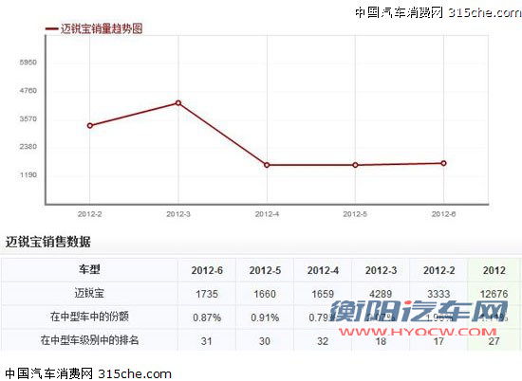Click the 2012 yearly total column header
Screen dimensions: 522x381
pyautogui.click(x=494, y=270)
